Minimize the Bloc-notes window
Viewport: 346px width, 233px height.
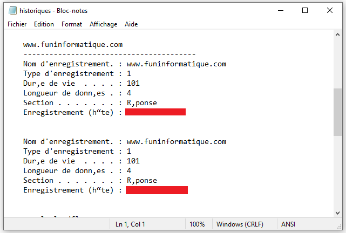pyautogui.click(x=281, y=10)
